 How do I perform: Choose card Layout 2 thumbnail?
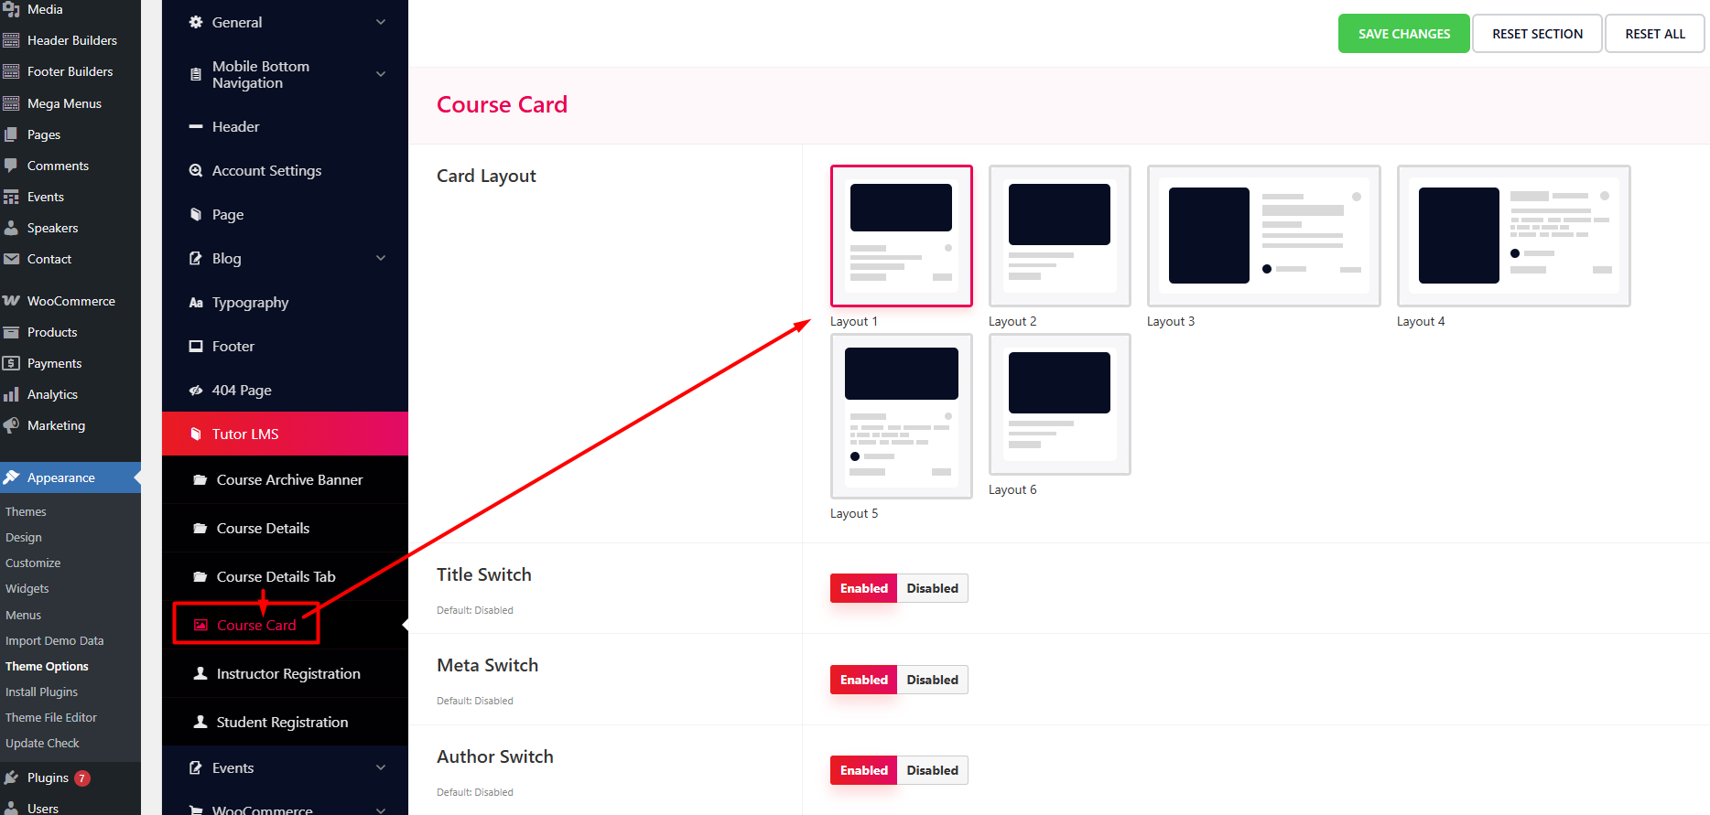[x=1059, y=236]
